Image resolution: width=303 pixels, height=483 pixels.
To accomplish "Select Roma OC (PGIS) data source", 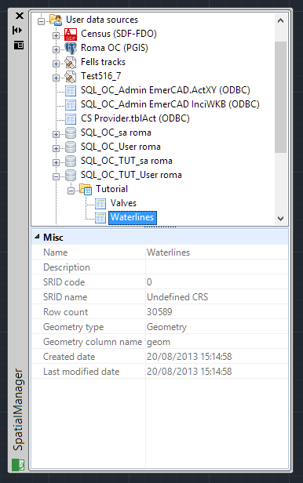I will pos(115,48).
